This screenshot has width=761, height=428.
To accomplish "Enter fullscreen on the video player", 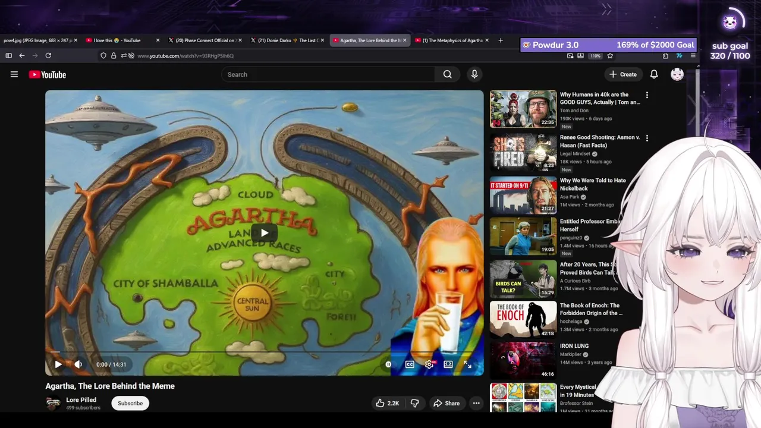I will point(468,364).
